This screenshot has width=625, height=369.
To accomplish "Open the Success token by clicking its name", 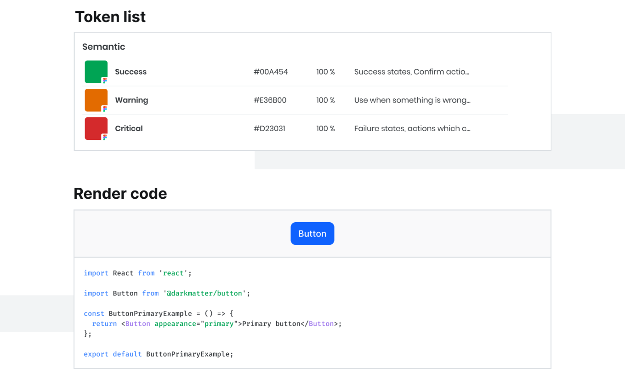I will [131, 72].
